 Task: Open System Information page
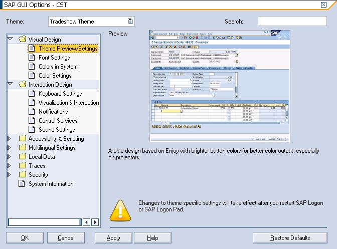point(51,184)
